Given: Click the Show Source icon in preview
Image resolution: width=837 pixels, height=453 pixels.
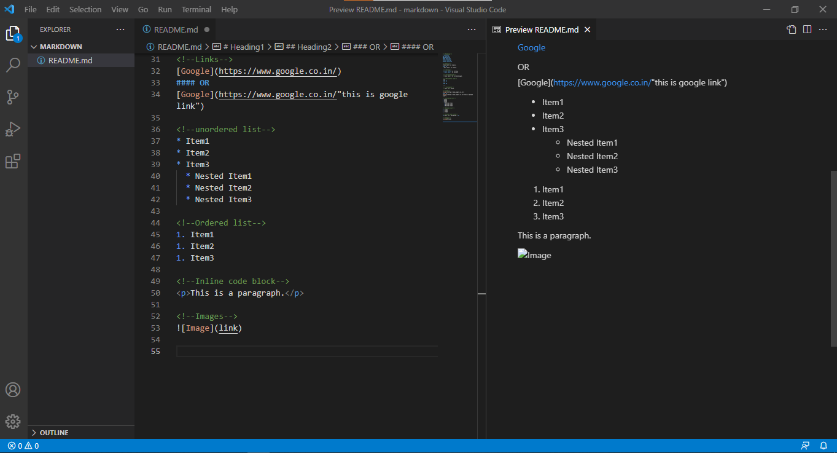Looking at the screenshot, I should click(792, 30).
